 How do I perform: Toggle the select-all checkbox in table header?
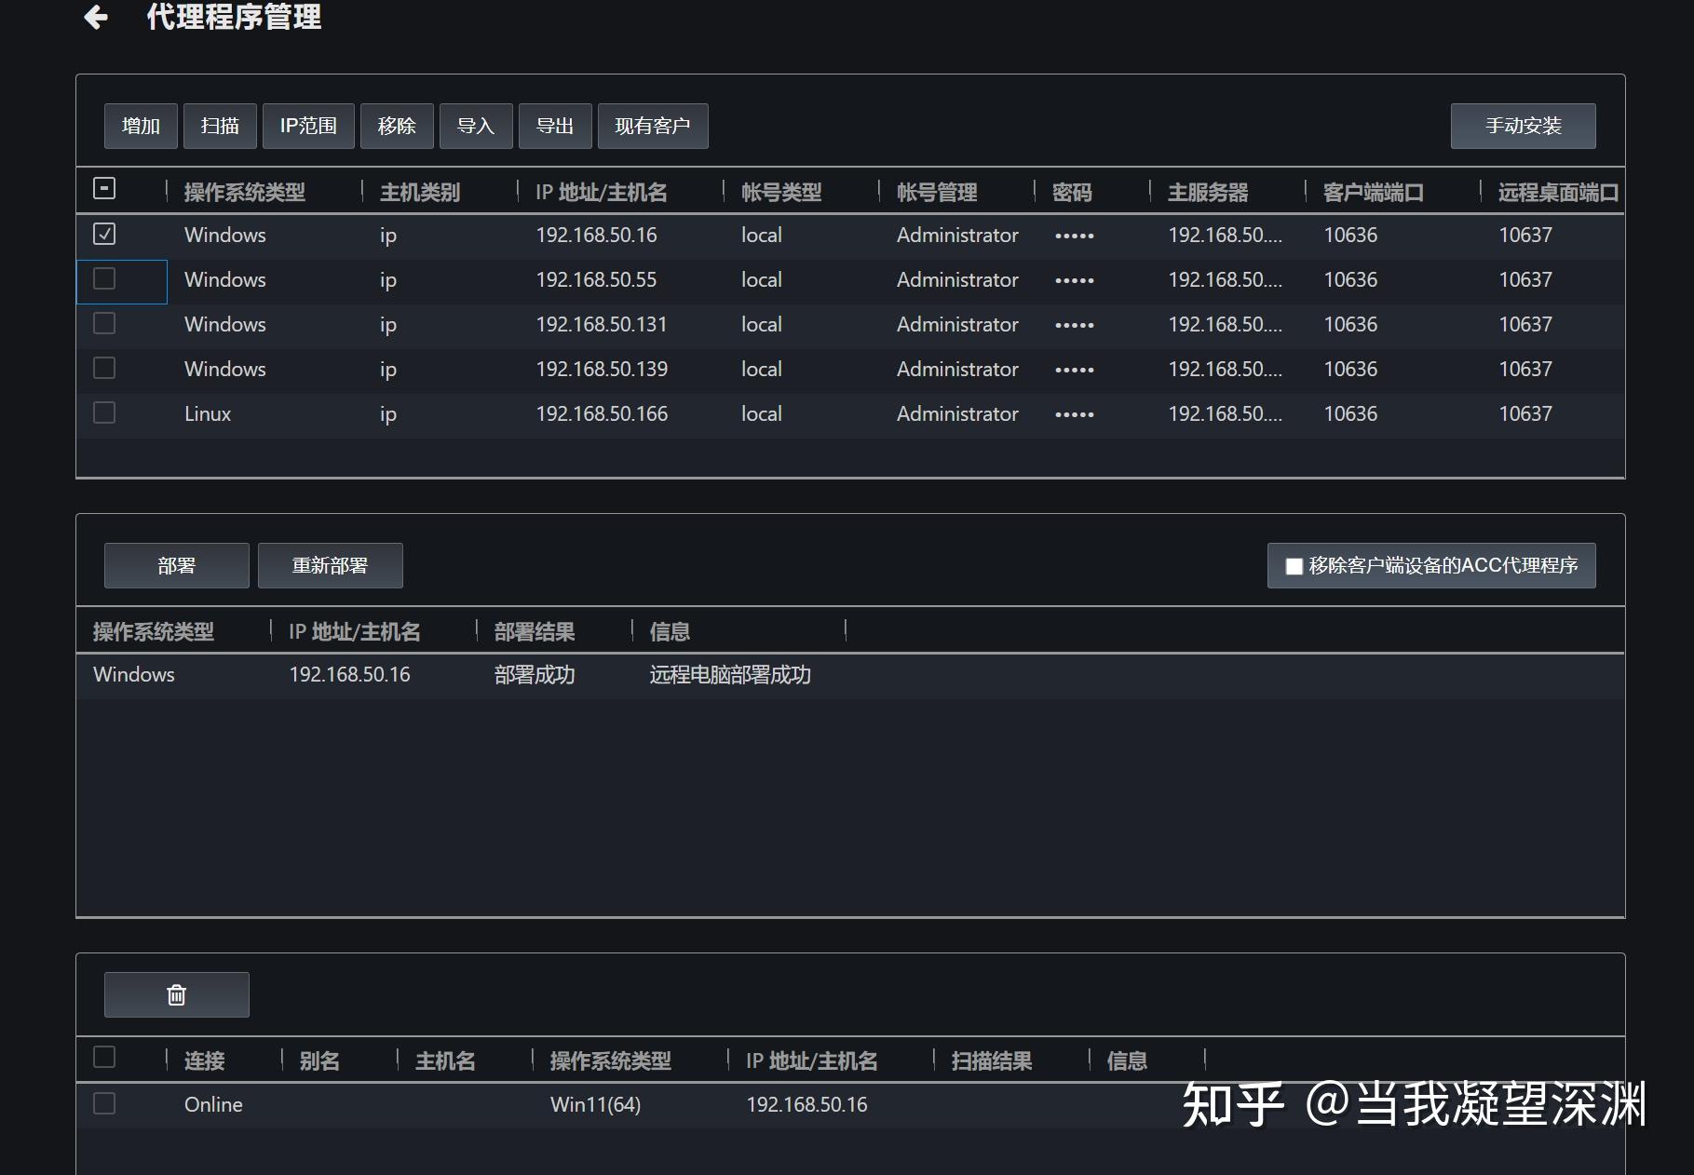pyautogui.click(x=104, y=188)
